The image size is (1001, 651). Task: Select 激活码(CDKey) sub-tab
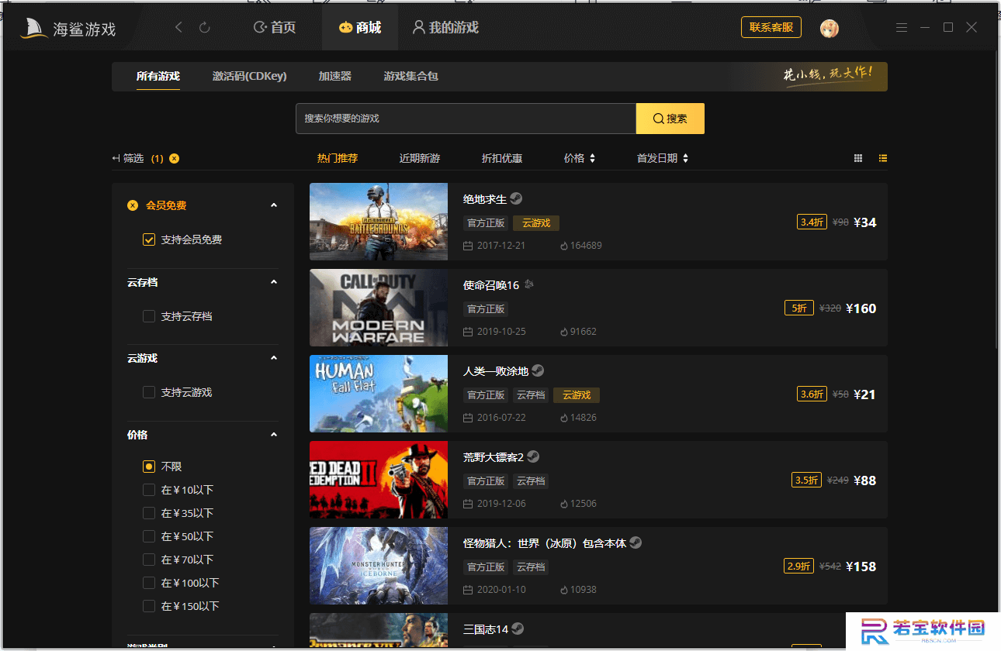[250, 76]
